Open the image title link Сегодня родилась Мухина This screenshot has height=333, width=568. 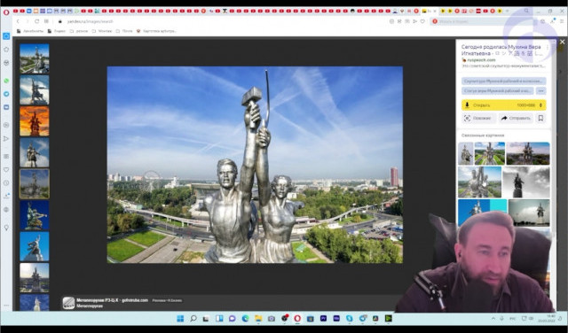(501, 50)
